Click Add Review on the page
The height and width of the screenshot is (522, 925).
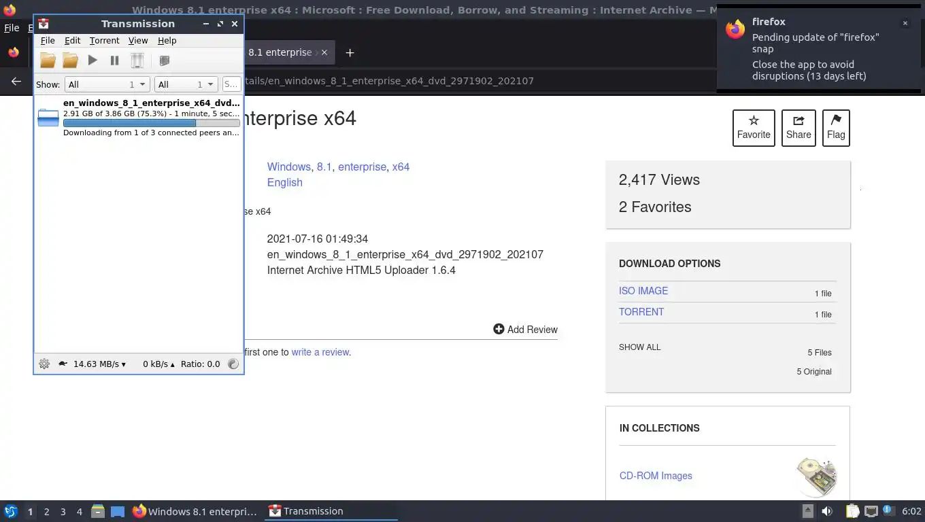[525, 330]
